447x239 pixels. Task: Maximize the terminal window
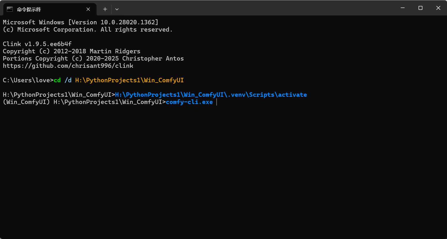(420, 8)
